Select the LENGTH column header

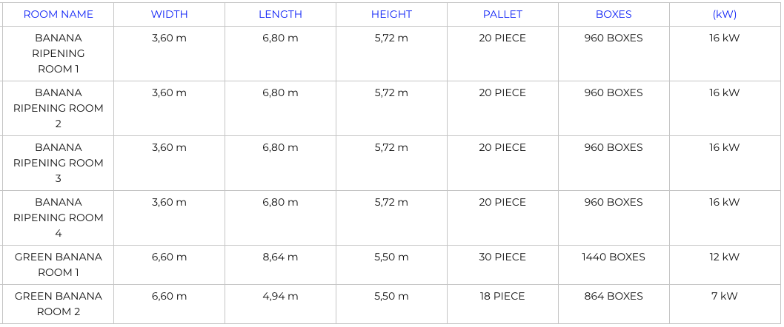pyautogui.click(x=280, y=14)
